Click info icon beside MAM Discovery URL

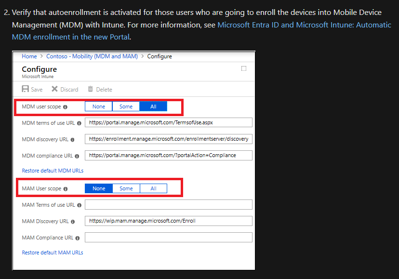[73, 222]
